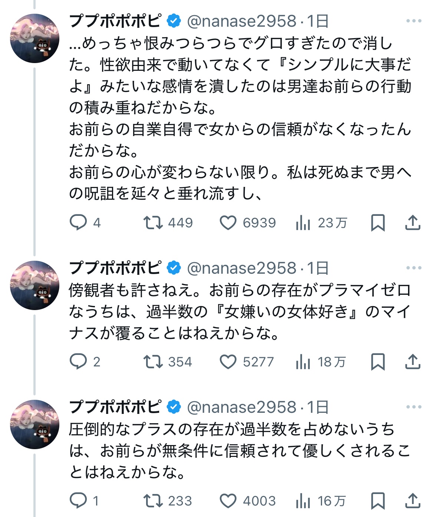Repost the tweet with 354 reposts
The image size is (434, 517).
[153, 362]
